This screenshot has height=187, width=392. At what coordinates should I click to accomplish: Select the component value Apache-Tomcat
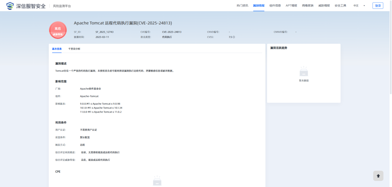click(x=89, y=96)
